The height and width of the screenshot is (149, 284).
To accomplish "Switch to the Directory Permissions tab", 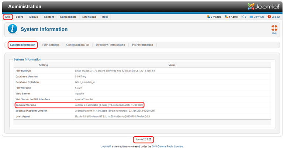I will pyautogui.click(x=110, y=45).
